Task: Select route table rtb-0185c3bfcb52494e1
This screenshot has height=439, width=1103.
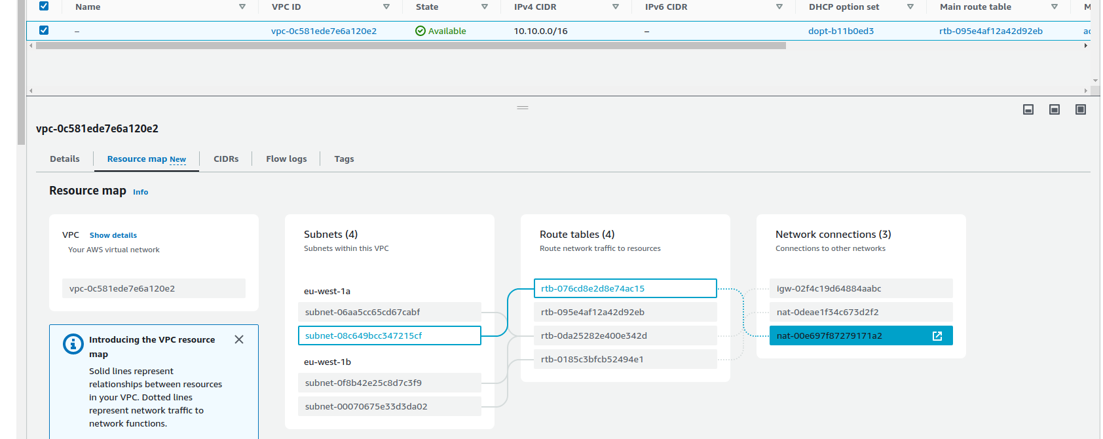Action: pos(626,359)
